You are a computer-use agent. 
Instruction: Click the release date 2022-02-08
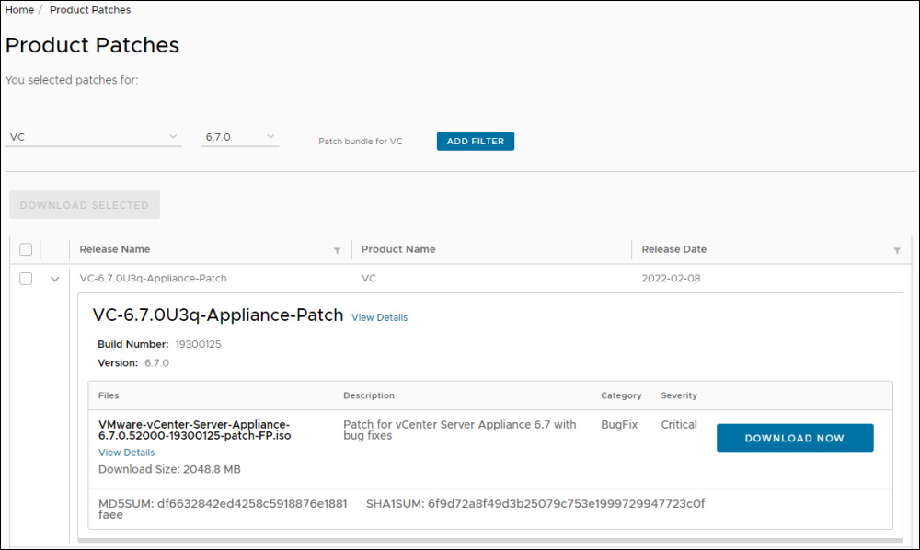click(x=672, y=278)
